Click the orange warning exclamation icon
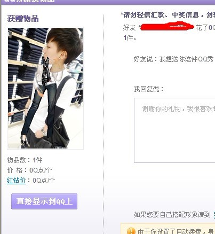The height and width of the screenshot is (234, 215). coord(131,231)
